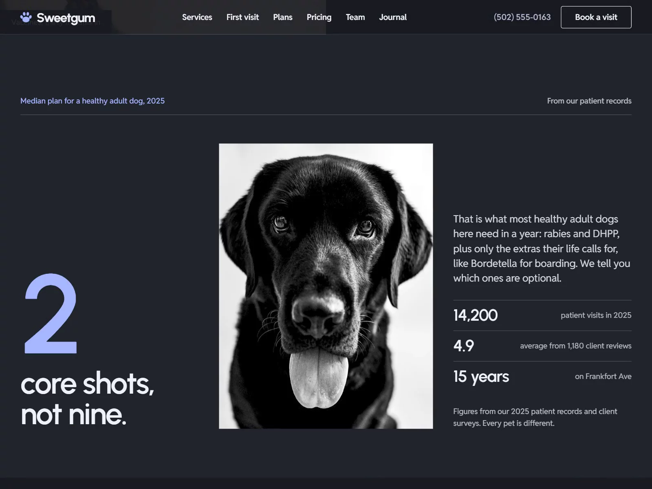Click the Book a visit button
This screenshot has height=489, width=652.
click(x=596, y=17)
